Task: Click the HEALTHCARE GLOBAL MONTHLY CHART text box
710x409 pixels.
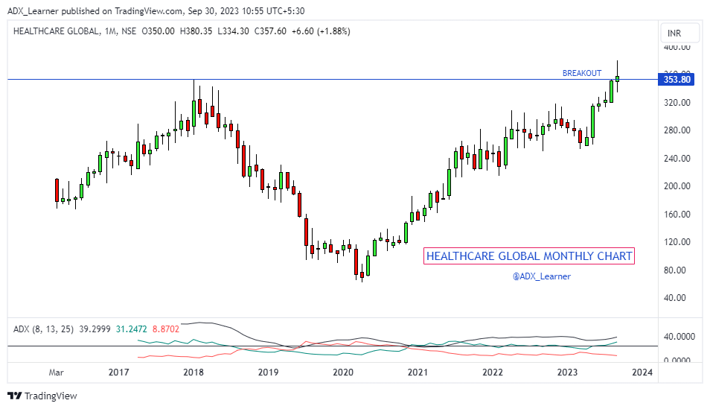Action: [529, 256]
